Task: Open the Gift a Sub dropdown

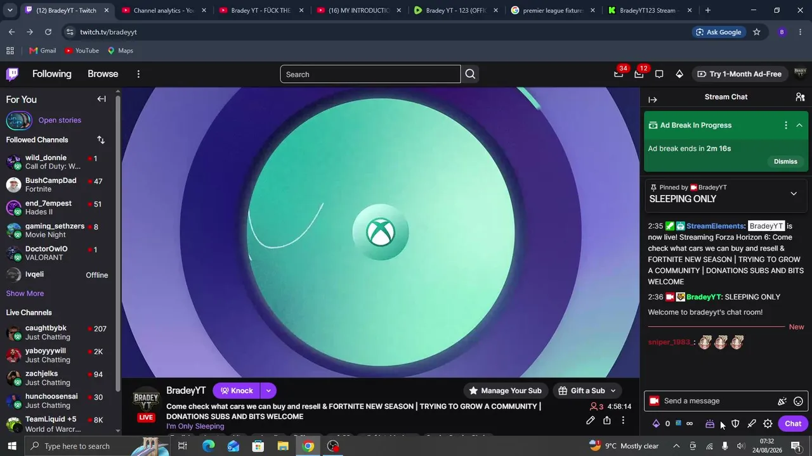Action: (587, 391)
